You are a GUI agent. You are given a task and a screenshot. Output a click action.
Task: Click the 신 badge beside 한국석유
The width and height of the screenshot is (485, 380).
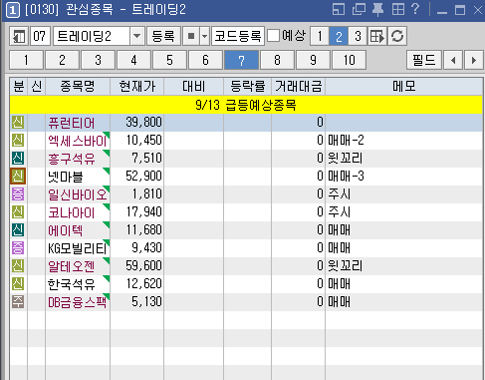click(x=18, y=284)
